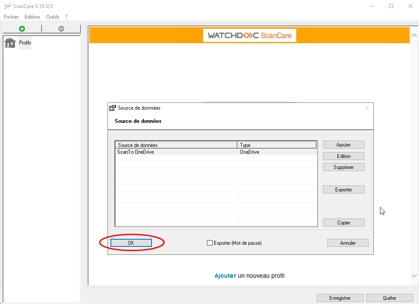The width and height of the screenshot is (419, 304).
Task: Click the Source de données dialog title icon
Action: coord(113,108)
